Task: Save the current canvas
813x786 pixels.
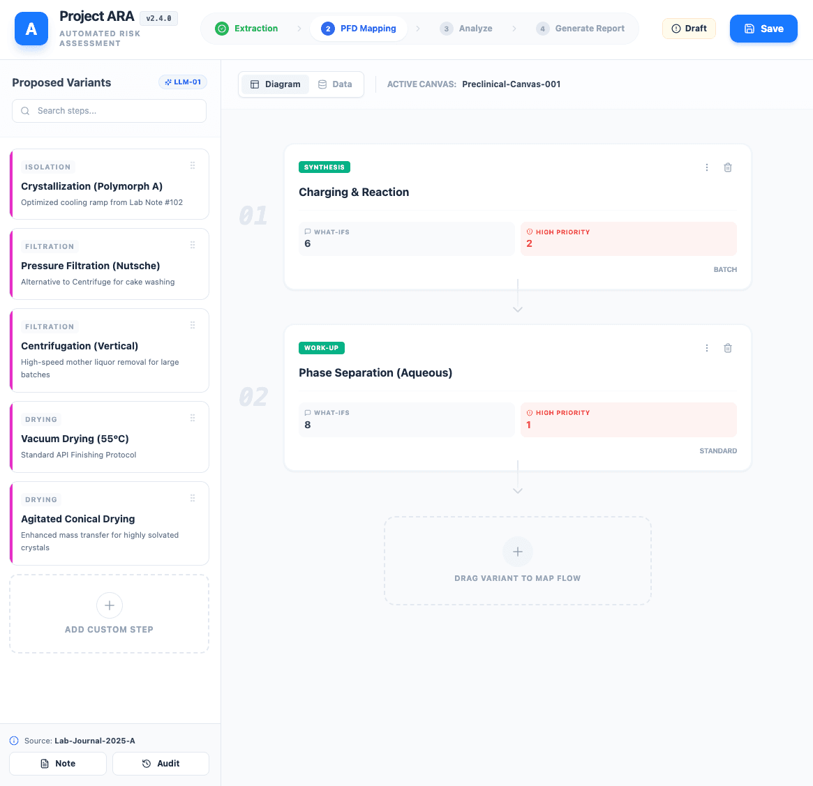Action: 763,29
